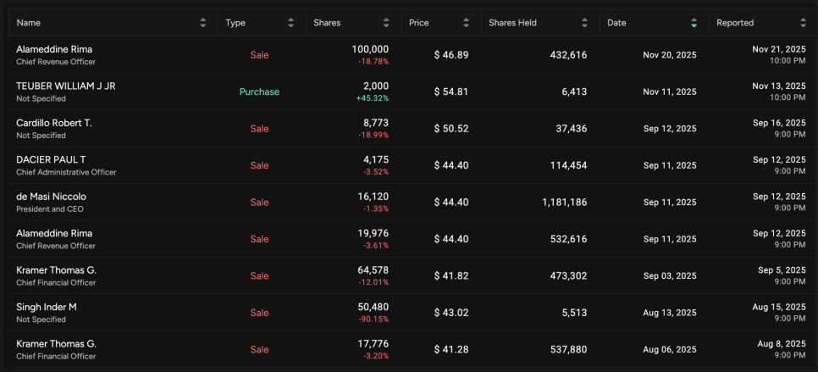Screen dimensions: 818x372
Task: Click the green Purchase transaction type
Action: click(x=259, y=92)
